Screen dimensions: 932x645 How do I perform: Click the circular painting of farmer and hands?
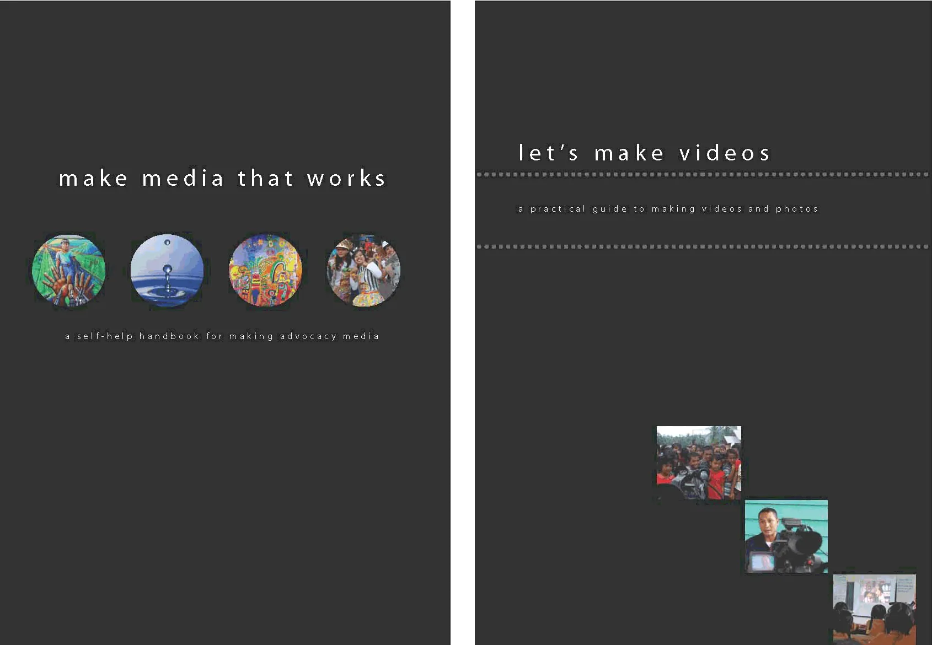[69, 270]
